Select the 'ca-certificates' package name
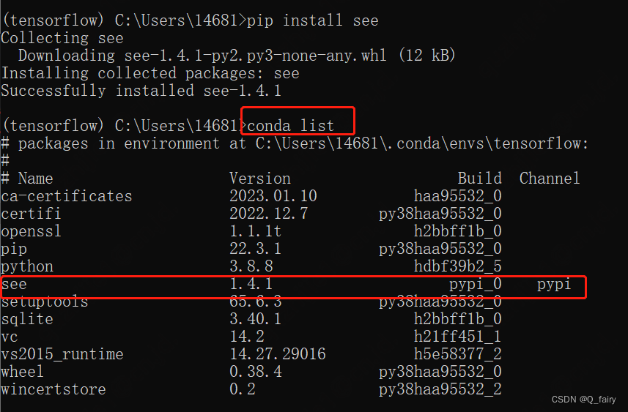This screenshot has height=412, width=628. 67,196
